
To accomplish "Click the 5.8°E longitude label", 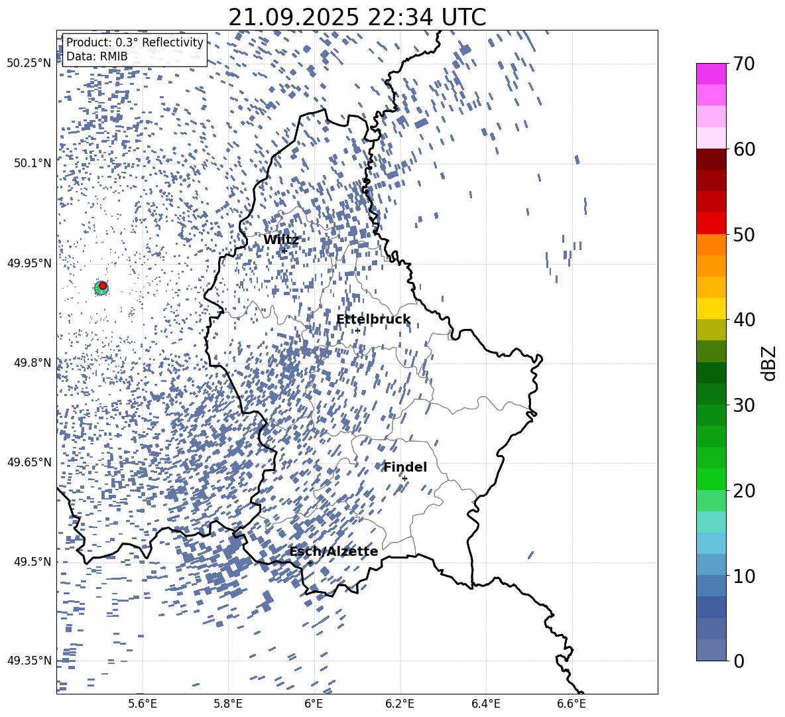I will [x=228, y=704].
